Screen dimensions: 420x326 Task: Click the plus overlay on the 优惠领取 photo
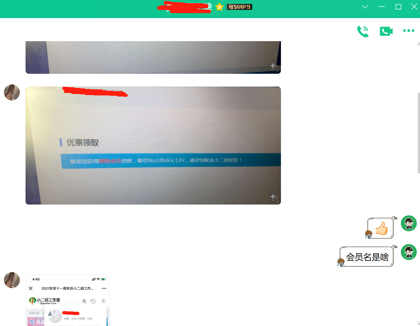273,196
